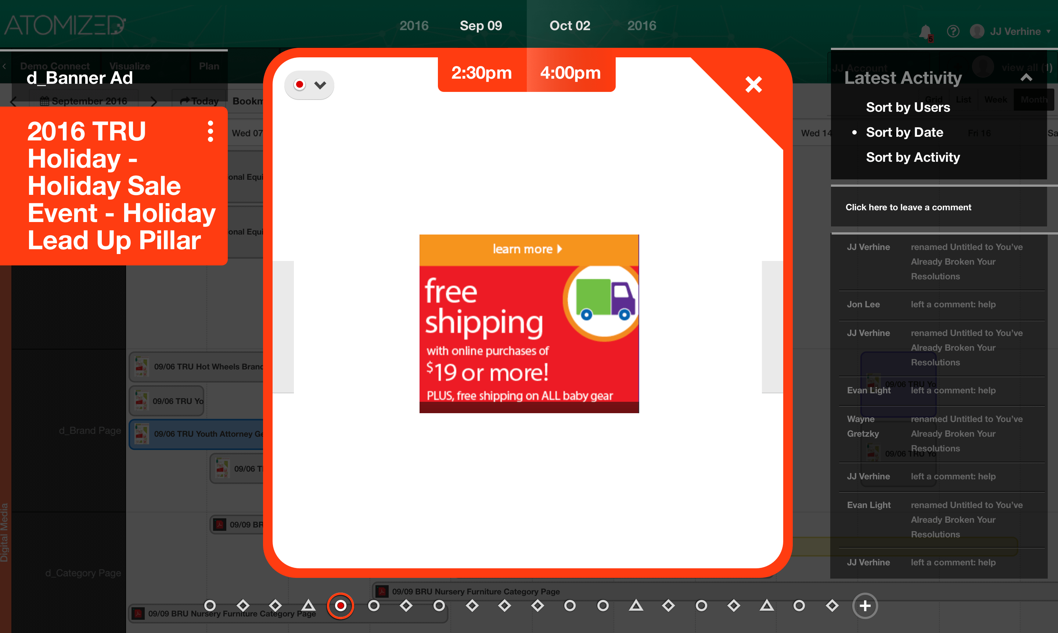1058x633 pixels.
Task: Open the Demo Connect tab behind the overlay
Action: coord(55,66)
